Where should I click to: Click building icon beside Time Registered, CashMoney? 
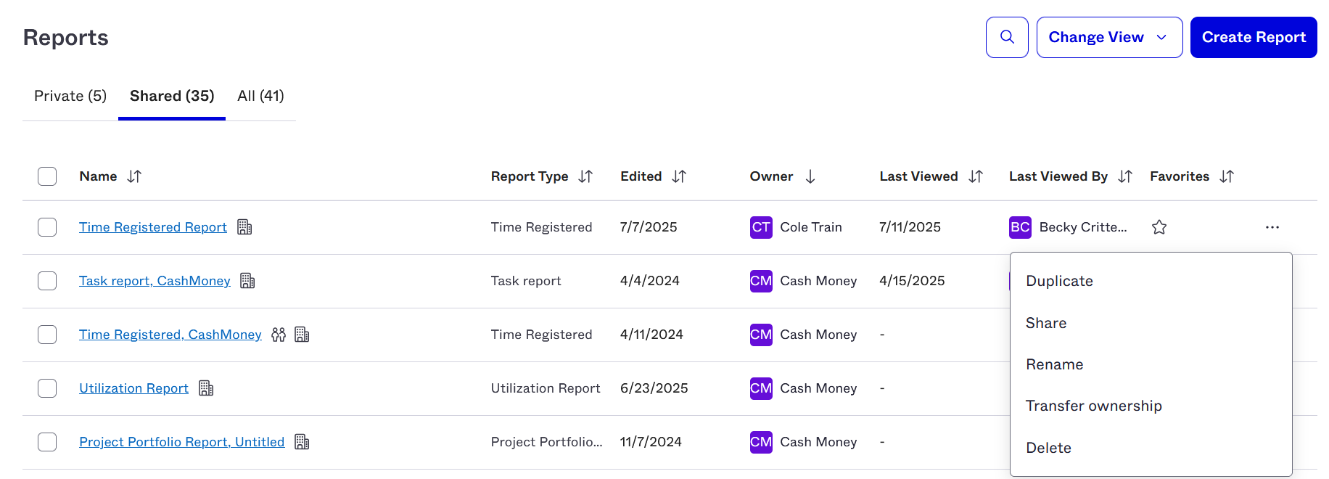[x=302, y=335]
